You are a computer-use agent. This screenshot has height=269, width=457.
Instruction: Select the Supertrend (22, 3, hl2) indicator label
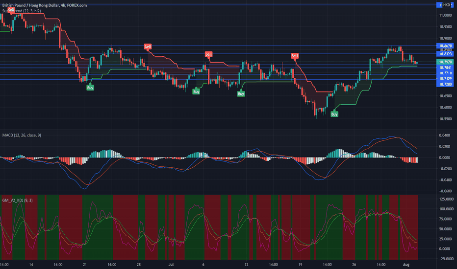[22, 11]
